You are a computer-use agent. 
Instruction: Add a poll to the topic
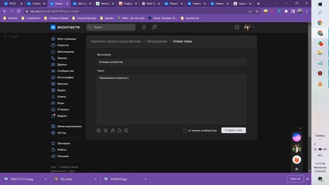tap(126, 131)
